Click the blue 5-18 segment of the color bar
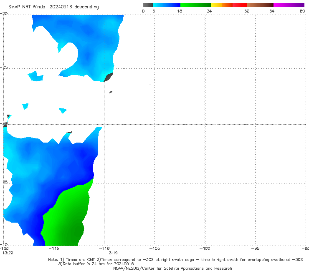 click(167, 5)
